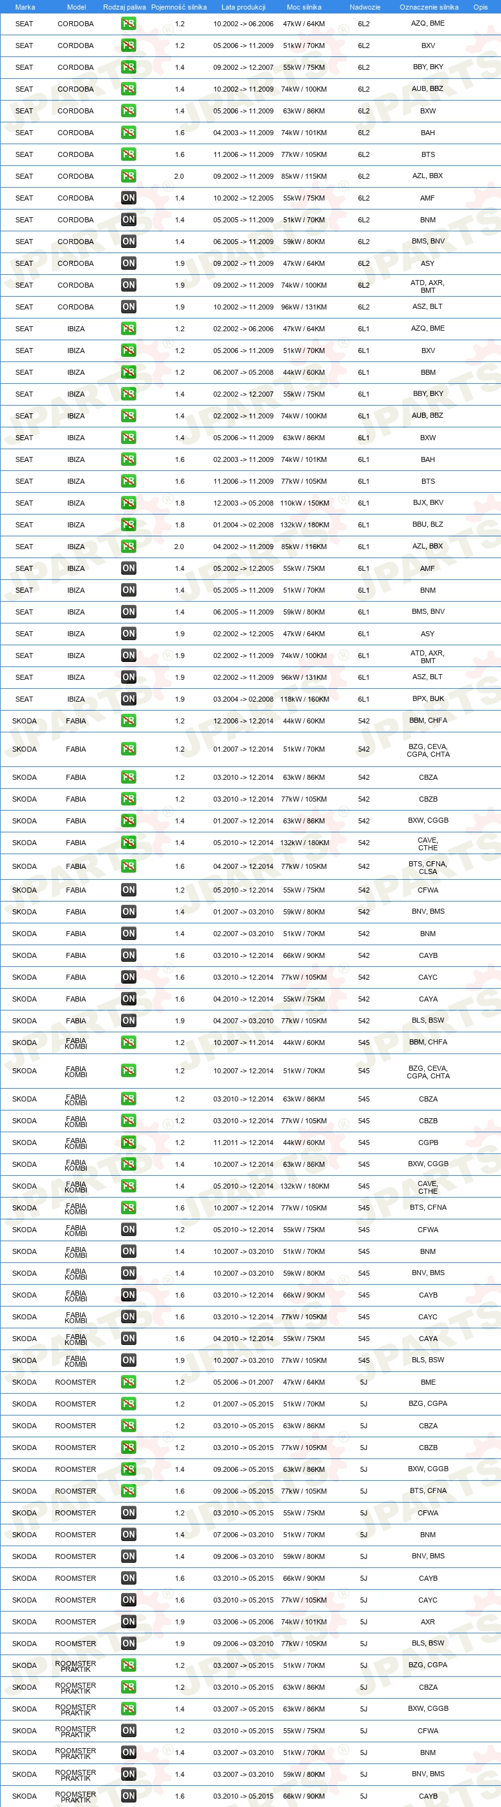The height and width of the screenshot is (1807, 501).
Task: Select the 'Moc silnika' column header
Action: [304, 7]
